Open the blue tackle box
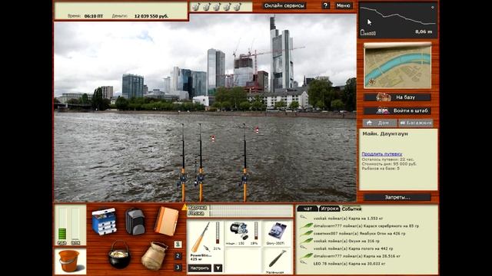The width and height of the screenshot is (492, 276). [x=105, y=222]
